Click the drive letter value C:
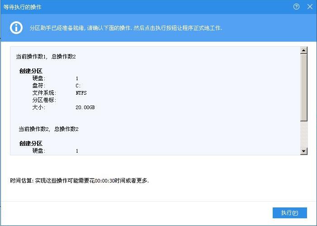 [78, 86]
